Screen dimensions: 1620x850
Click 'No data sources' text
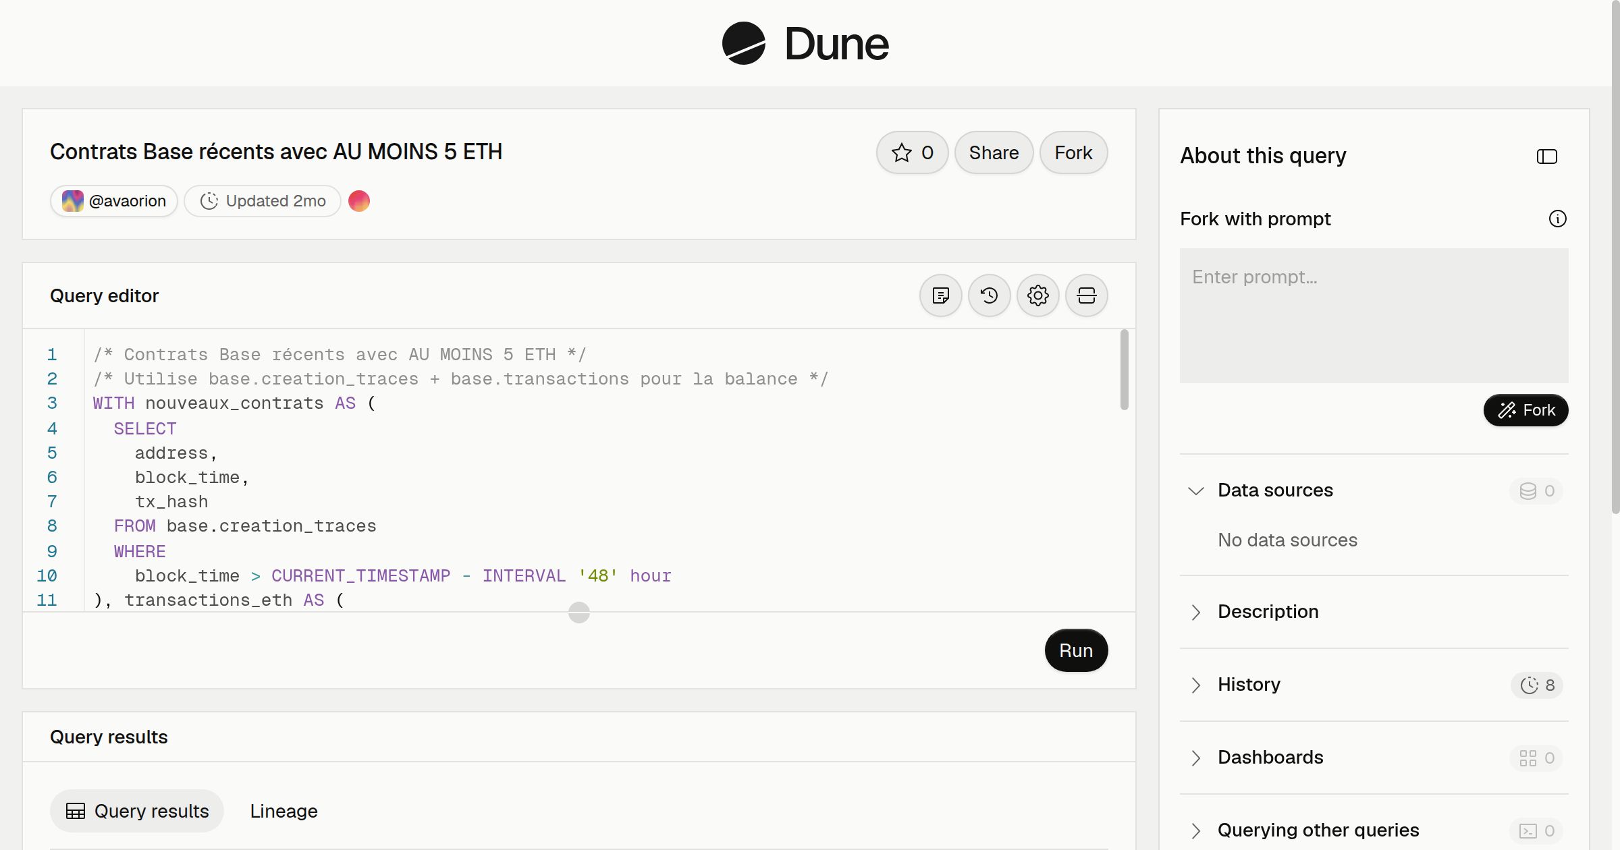click(1287, 540)
